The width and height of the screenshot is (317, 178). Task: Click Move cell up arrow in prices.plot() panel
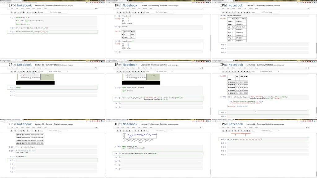27,131
